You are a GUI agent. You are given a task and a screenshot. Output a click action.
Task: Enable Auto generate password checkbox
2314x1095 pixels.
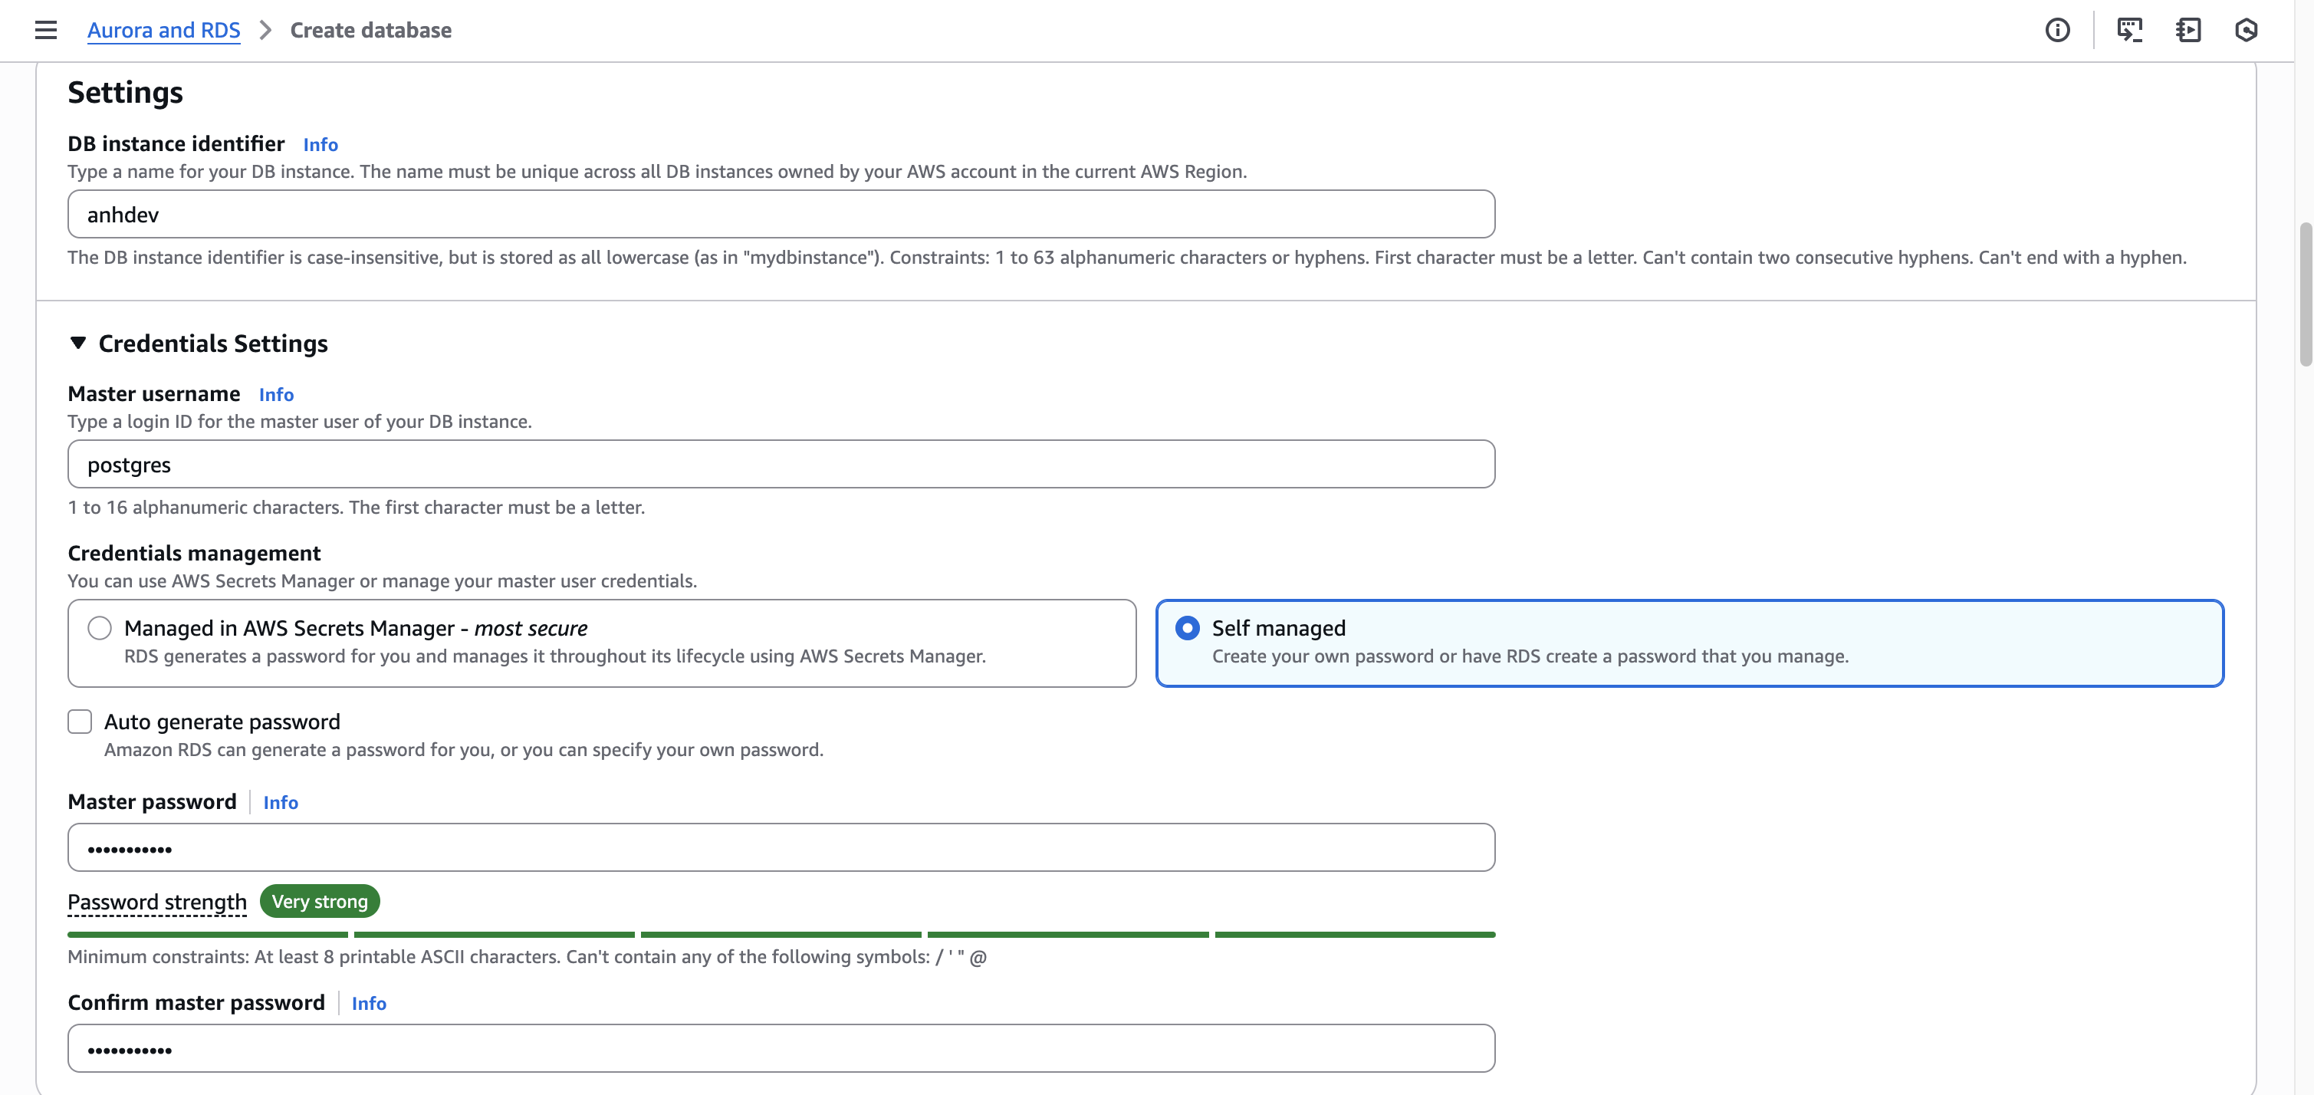(x=80, y=722)
